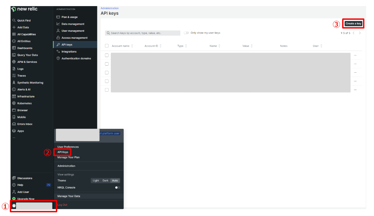Log Out from the user menu
The width and height of the screenshot is (374, 216).
click(62, 205)
